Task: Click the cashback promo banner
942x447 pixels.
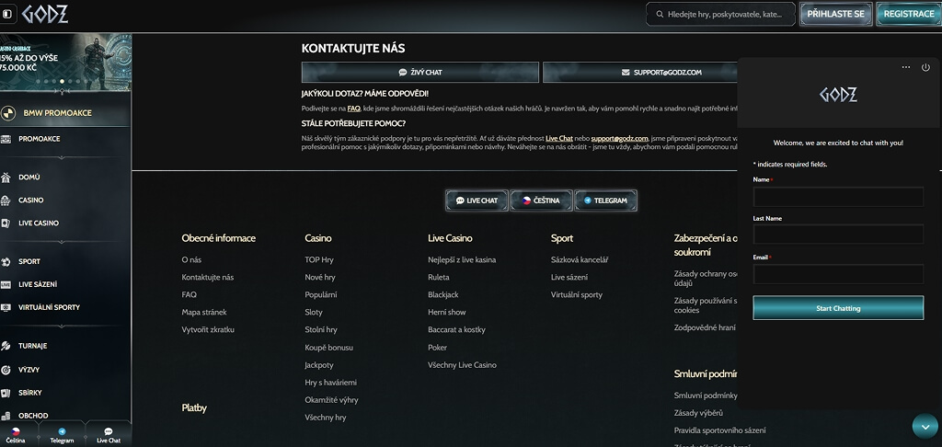Action: point(65,62)
